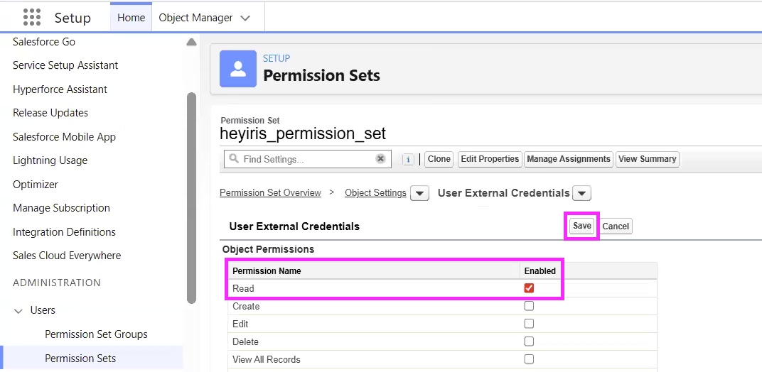The image size is (762, 372).
Task: Click the Object Permissions section heading
Action: 268,250
